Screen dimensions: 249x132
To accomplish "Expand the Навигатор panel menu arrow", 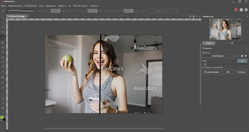I will [247, 16].
